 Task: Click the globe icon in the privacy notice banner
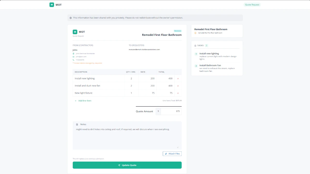click(x=71, y=18)
